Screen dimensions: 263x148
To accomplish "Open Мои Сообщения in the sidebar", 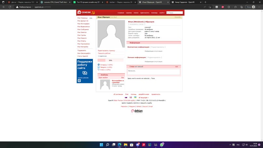I will point(83,30).
